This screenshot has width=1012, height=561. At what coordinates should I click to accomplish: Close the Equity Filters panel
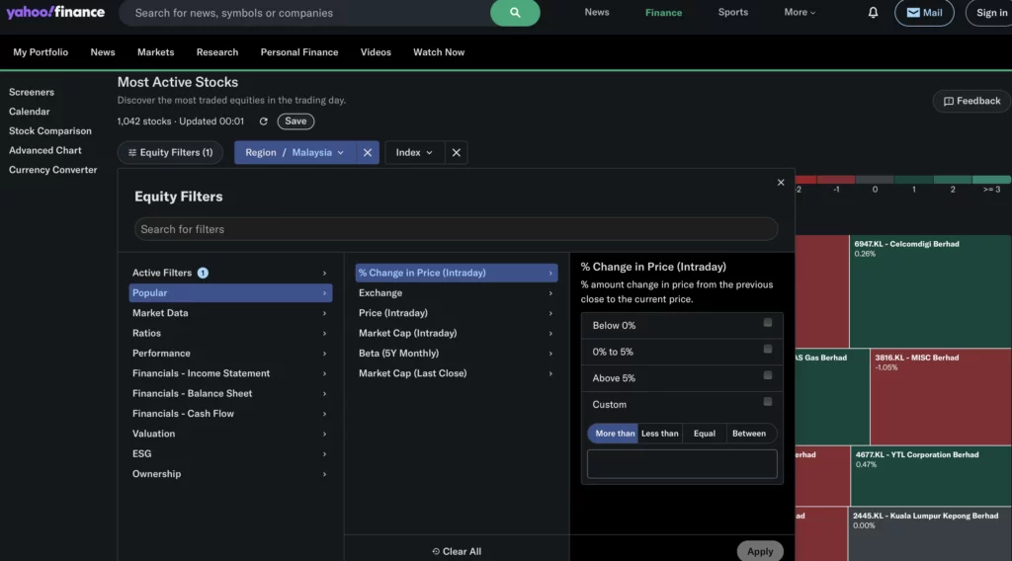point(781,183)
